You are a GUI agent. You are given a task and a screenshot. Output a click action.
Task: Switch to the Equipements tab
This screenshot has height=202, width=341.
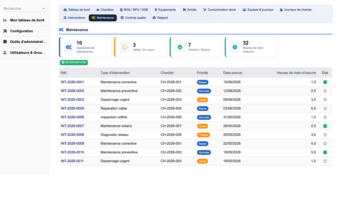(165, 10)
